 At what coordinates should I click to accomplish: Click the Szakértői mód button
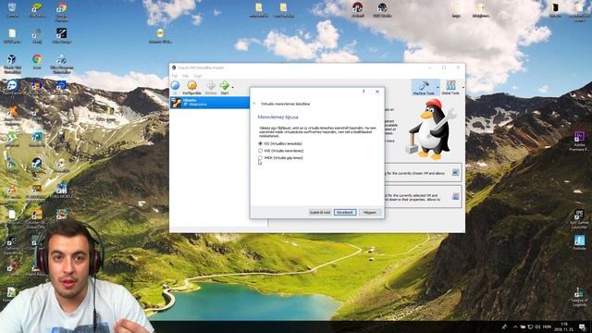click(x=320, y=212)
